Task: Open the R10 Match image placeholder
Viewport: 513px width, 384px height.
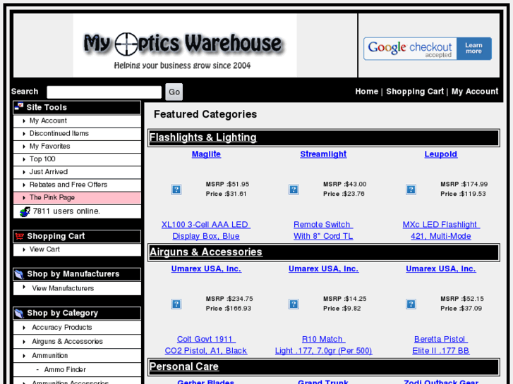Action: [x=294, y=304]
